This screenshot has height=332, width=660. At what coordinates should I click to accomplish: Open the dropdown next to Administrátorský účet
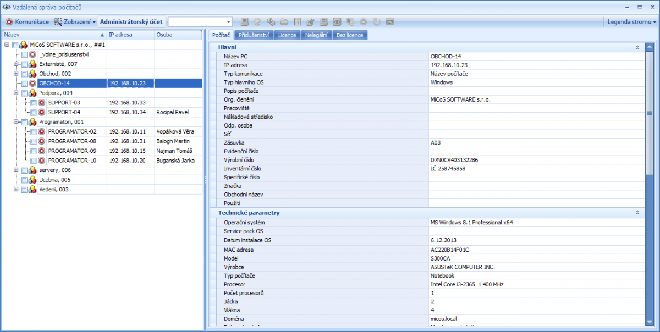229,22
